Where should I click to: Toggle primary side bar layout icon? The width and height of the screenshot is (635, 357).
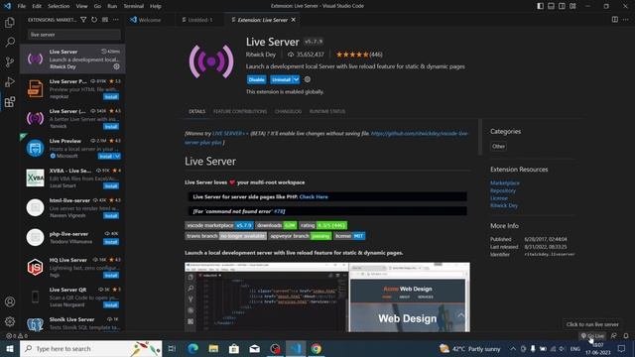pos(540,6)
